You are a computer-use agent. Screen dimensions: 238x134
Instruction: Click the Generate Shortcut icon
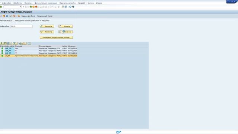click(66, 7)
